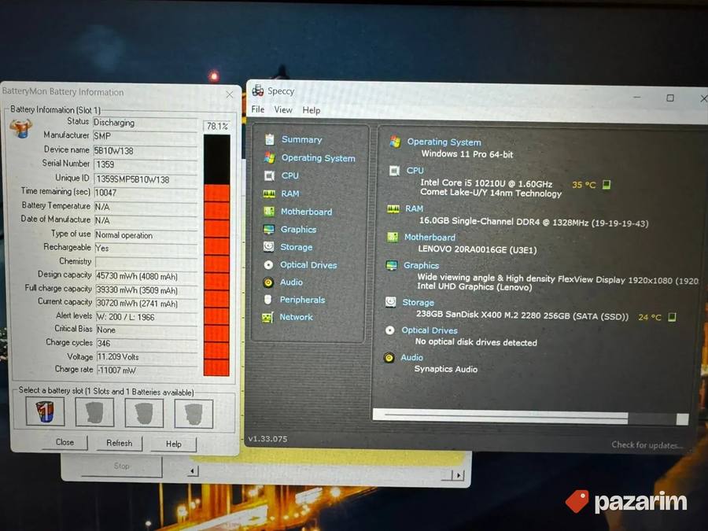Viewport: 708px width, 531px height.
Task: Click the Summary clipboard icon in sidebar
Action: pyautogui.click(x=270, y=139)
